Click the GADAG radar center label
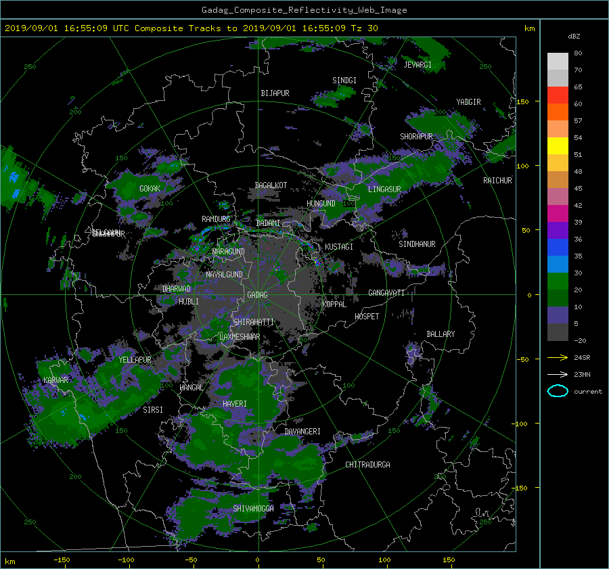 (257, 295)
